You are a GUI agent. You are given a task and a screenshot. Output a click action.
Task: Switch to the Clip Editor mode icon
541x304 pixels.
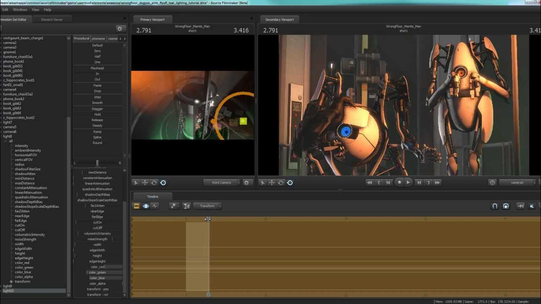coord(137,206)
